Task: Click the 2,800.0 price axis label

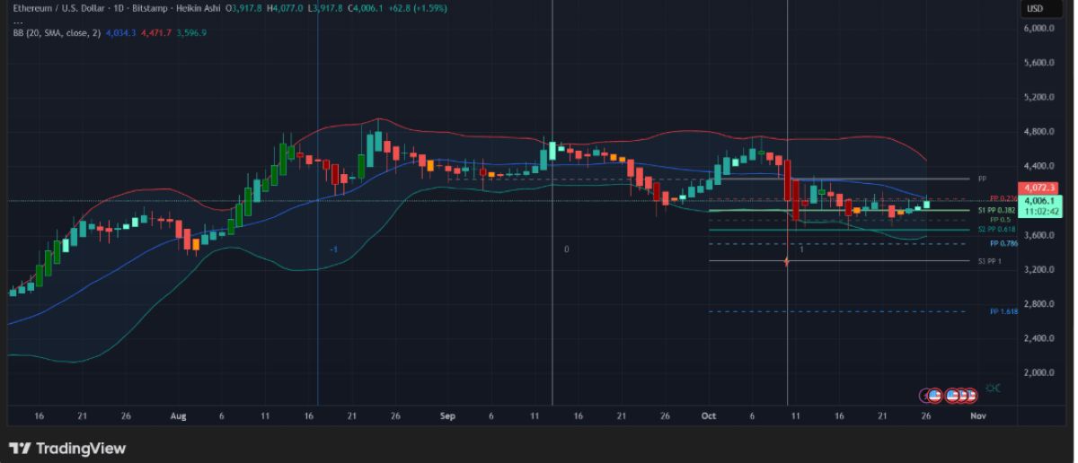Action: point(1038,304)
